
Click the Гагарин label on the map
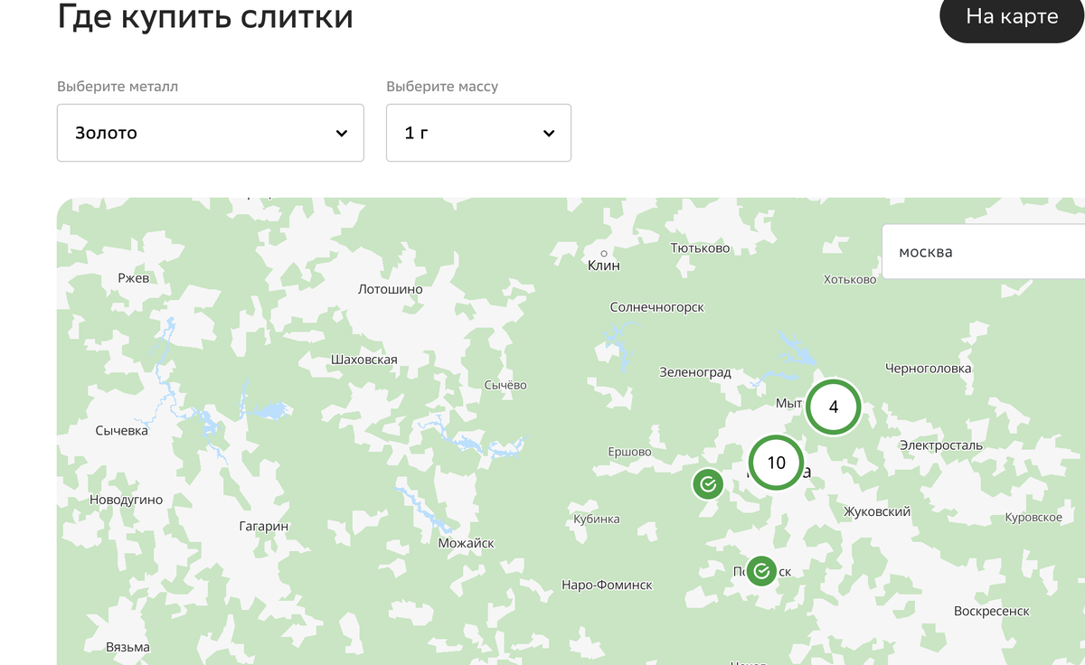click(x=263, y=526)
